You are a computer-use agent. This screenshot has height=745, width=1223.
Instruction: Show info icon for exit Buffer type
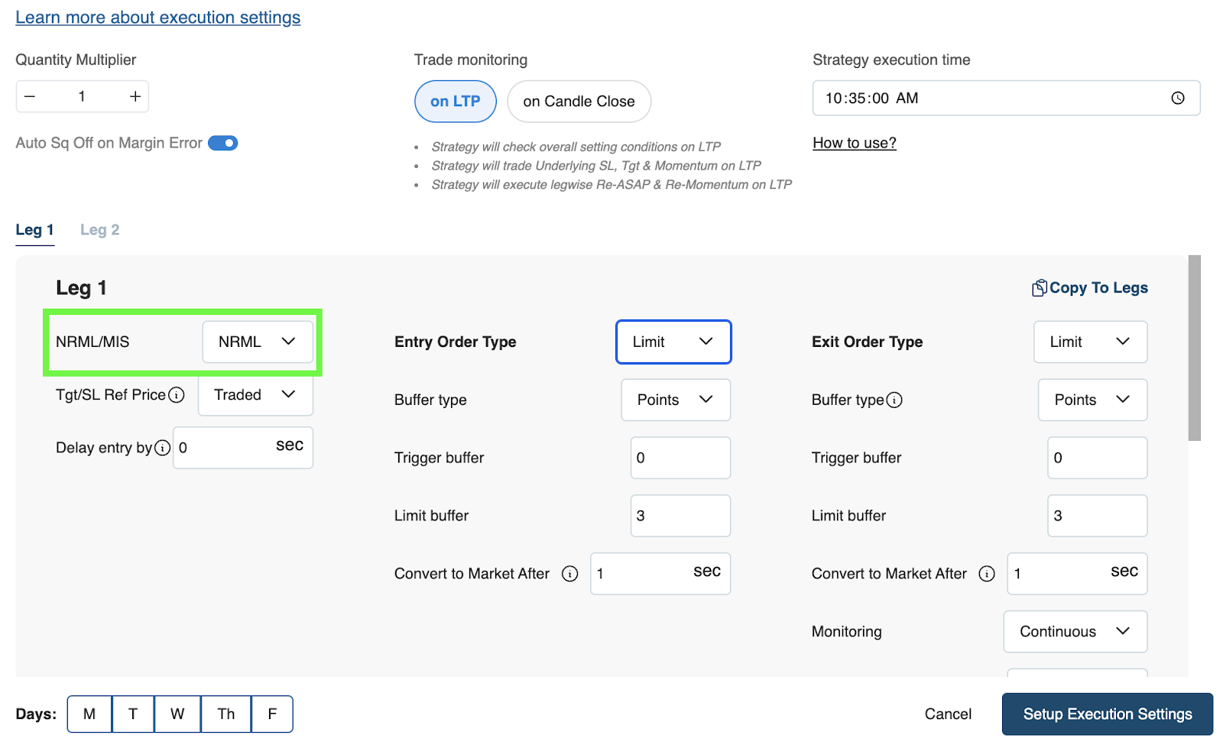click(x=894, y=400)
